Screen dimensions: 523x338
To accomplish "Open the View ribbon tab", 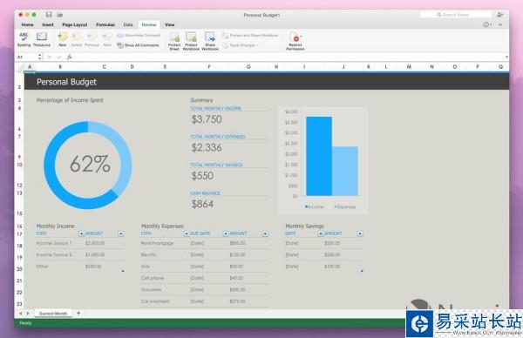I will pos(169,24).
